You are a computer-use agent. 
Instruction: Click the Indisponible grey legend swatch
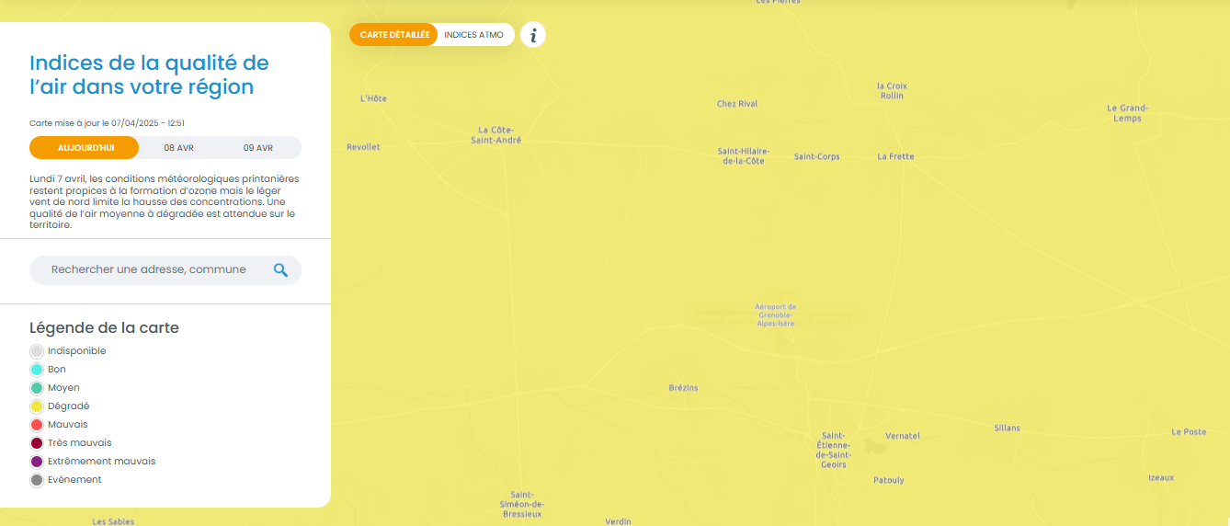(37, 351)
